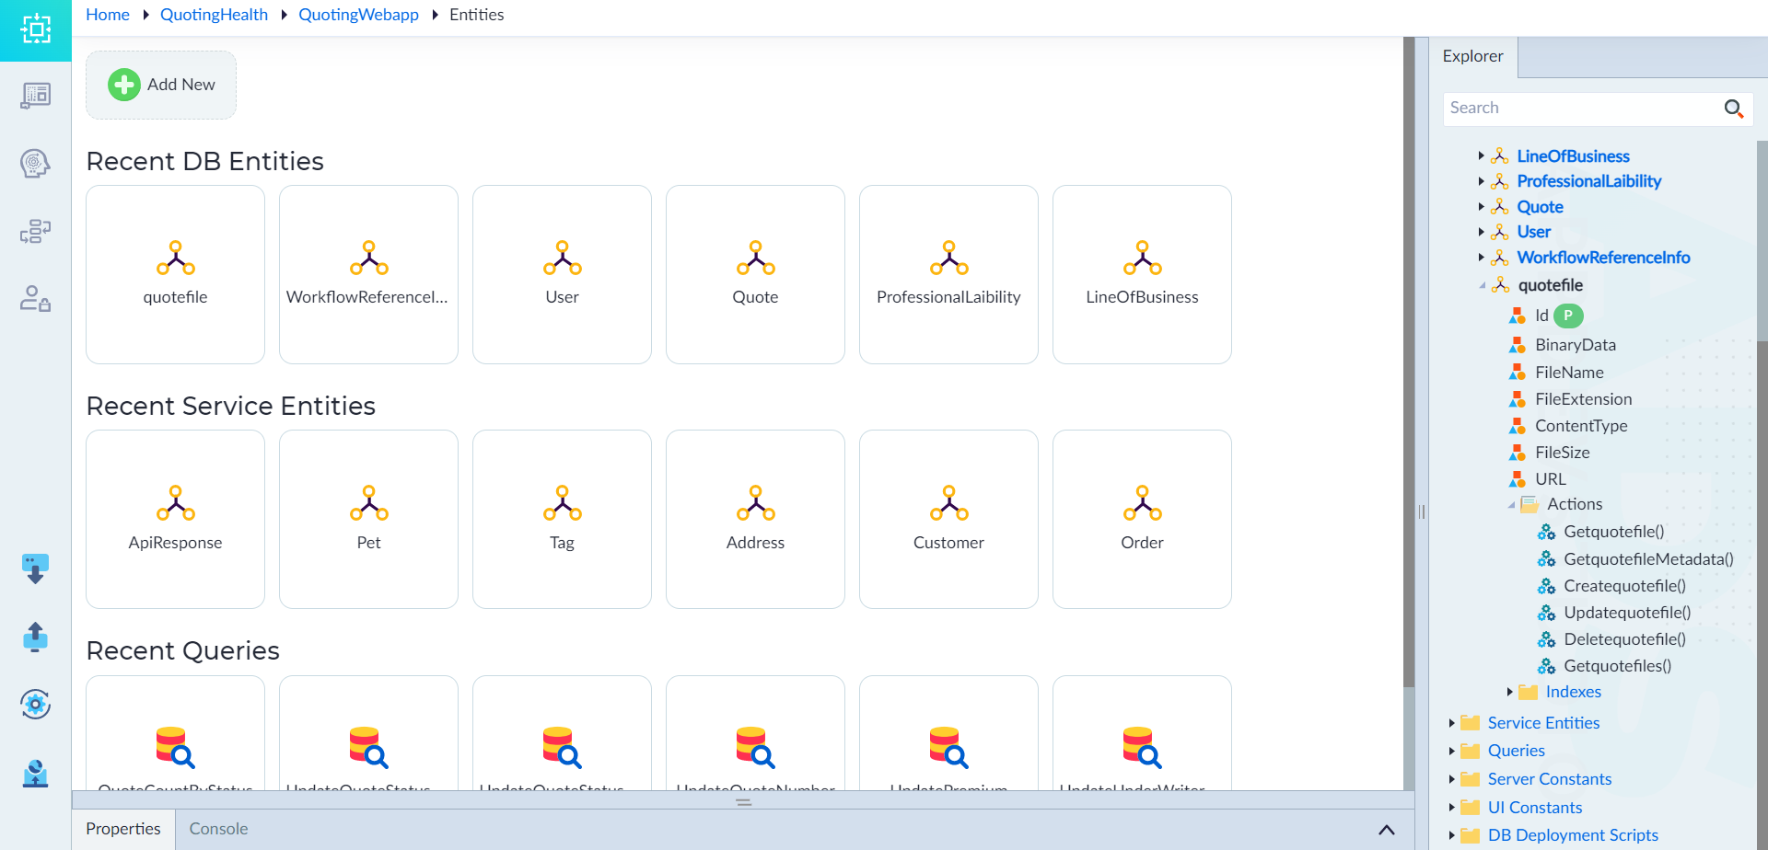Image resolution: width=1768 pixels, height=850 pixels.
Task: Open the Customer service entity card
Action: point(948,519)
